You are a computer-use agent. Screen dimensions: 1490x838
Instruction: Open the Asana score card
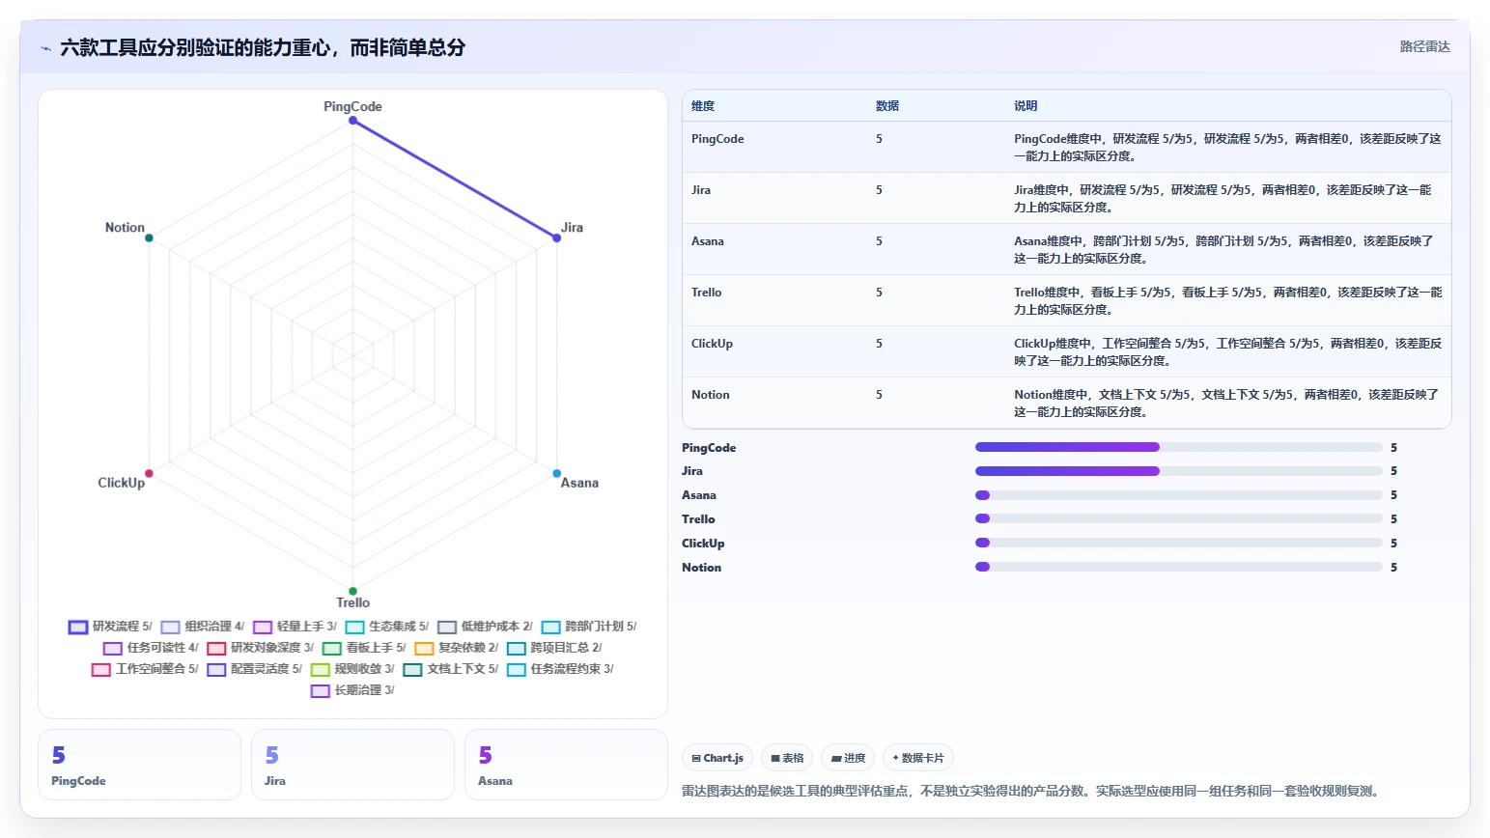pos(566,765)
